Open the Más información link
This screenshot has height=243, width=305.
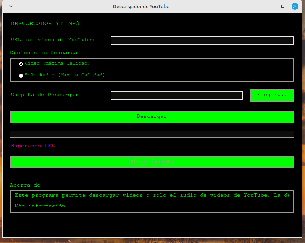[x=40, y=206]
